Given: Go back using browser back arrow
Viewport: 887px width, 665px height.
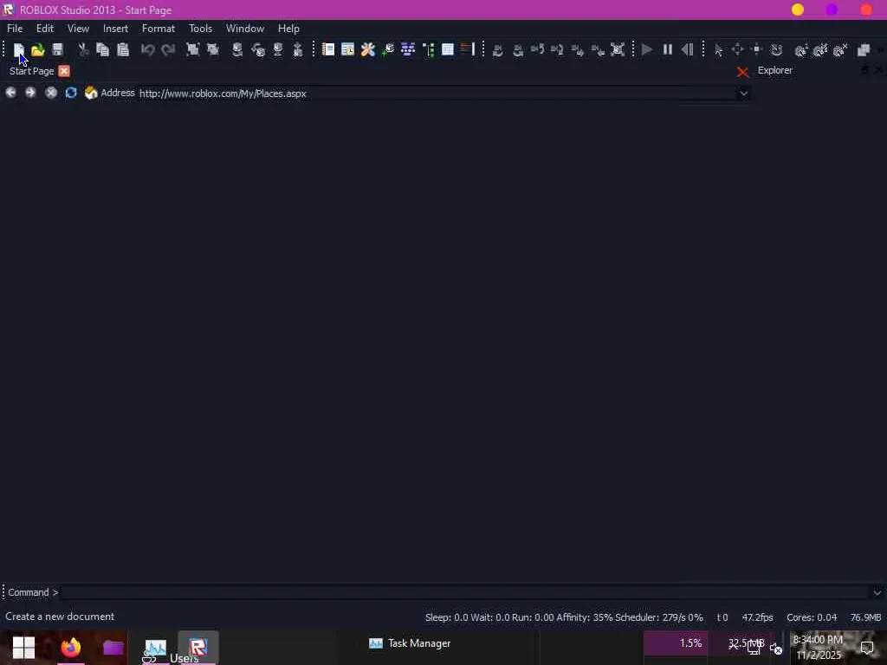Looking at the screenshot, I should (x=10, y=93).
